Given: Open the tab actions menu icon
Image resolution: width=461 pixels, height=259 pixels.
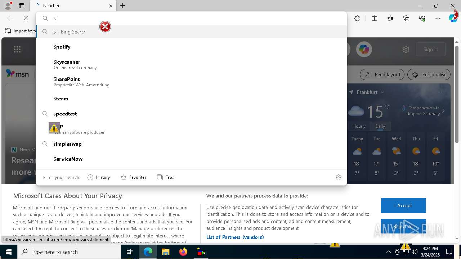Looking at the screenshot, I should (x=22, y=6).
